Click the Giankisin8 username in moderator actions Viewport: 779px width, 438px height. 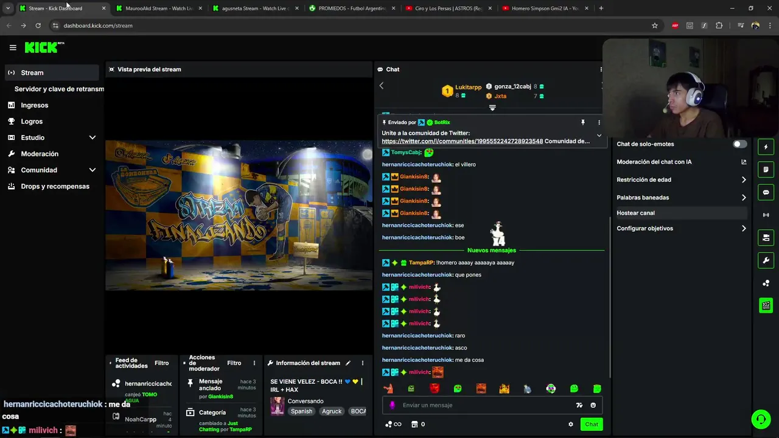pyautogui.click(x=220, y=397)
